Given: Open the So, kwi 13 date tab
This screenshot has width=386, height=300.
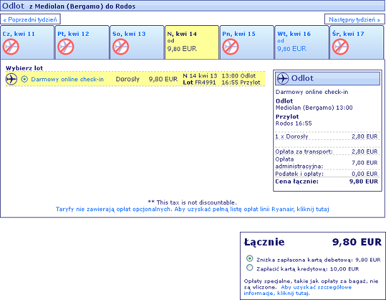Looking at the screenshot, I should 137,42.
